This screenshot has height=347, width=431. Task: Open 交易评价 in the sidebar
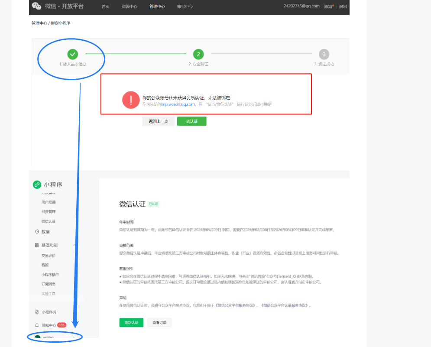point(49,256)
